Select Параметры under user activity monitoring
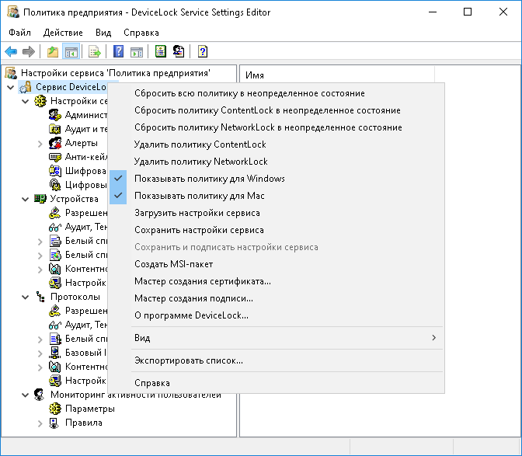This screenshot has width=522, height=456. pyautogui.click(x=78, y=409)
